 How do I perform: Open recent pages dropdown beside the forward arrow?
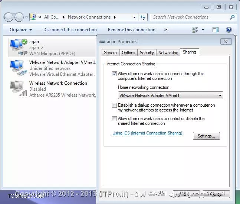click(x=26, y=17)
